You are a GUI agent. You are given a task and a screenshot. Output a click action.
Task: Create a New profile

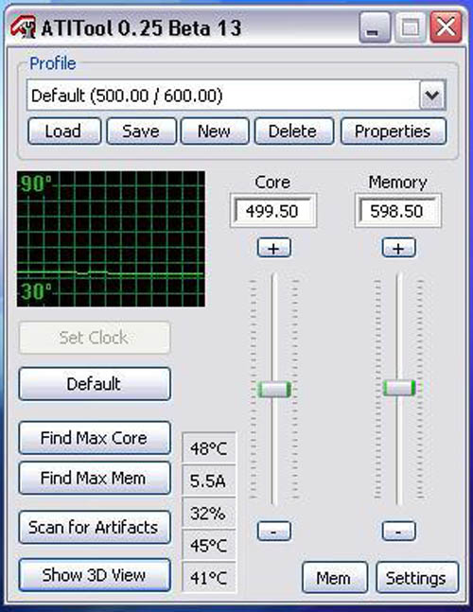click(214, 131)
